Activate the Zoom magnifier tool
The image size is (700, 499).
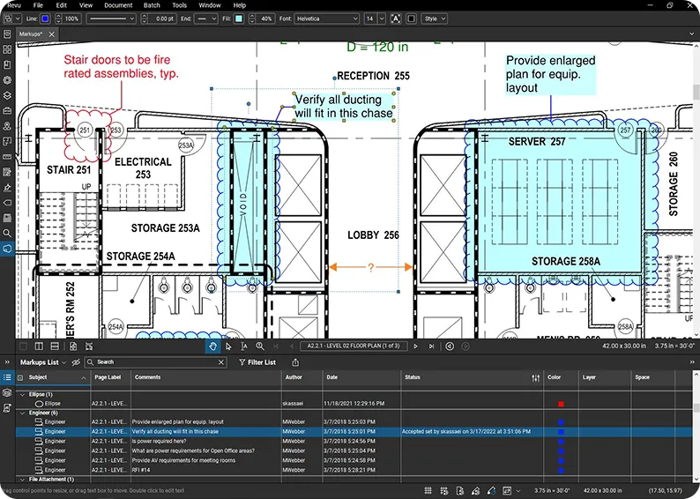260,346
